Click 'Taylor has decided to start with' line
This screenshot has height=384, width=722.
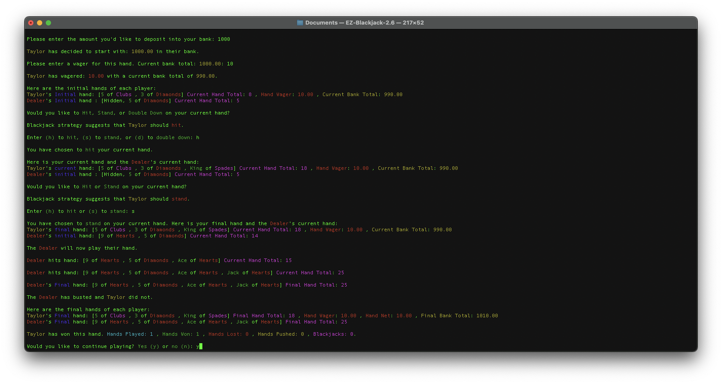[x=113, y=51]
